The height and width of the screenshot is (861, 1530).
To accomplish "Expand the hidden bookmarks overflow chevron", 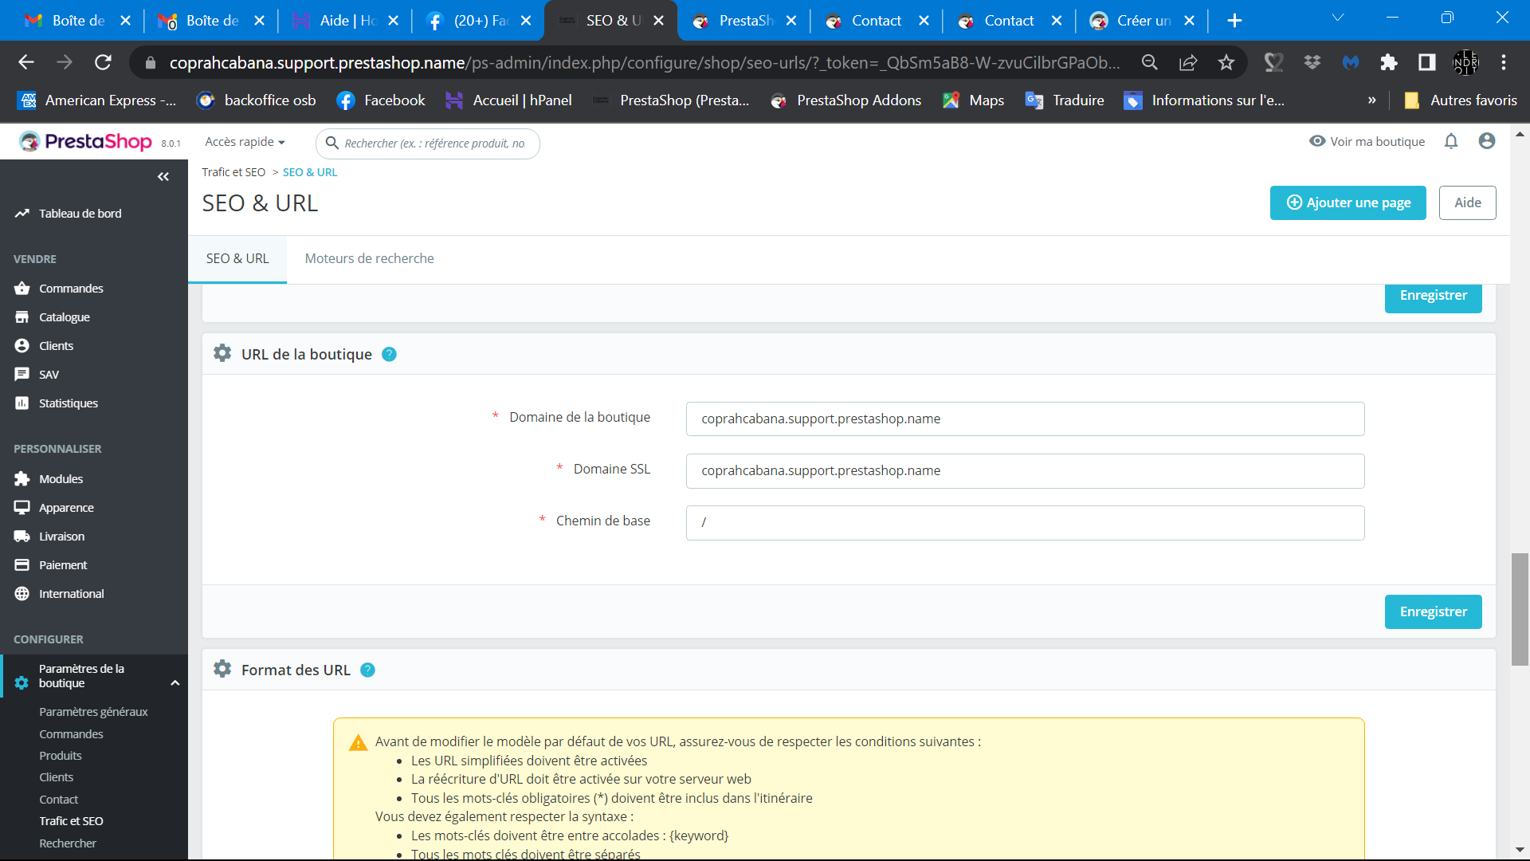I will 1371,100.
